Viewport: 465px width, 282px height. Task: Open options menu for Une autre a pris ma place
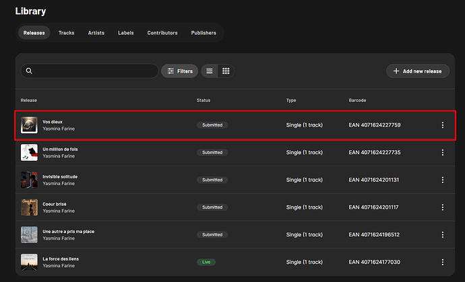click(443, 235)
